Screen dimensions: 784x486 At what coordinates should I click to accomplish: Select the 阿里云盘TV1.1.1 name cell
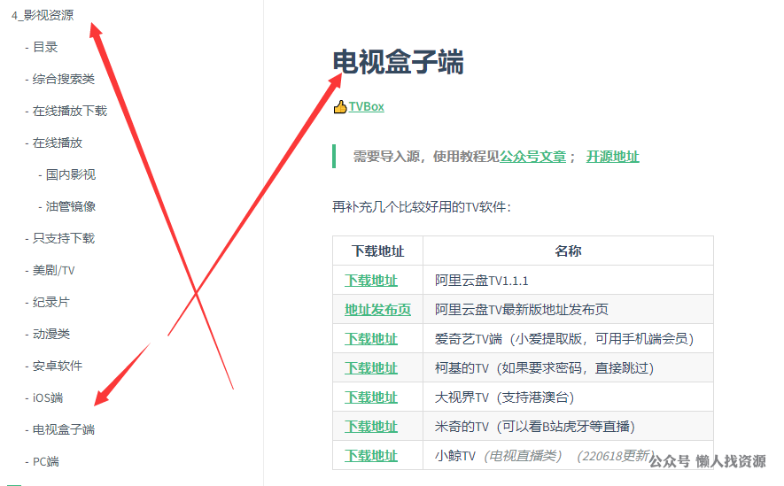coord(568,281)
